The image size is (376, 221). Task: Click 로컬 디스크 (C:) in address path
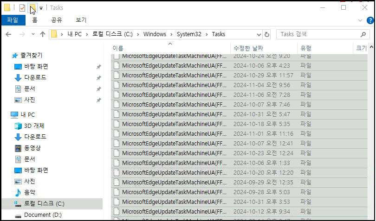tap(112, 34)
